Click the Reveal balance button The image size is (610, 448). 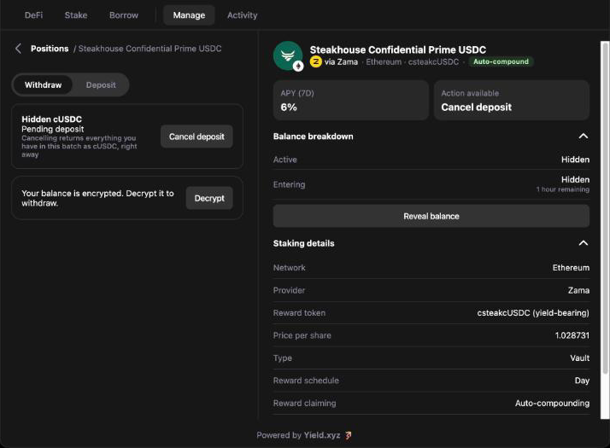click(431, 216)
